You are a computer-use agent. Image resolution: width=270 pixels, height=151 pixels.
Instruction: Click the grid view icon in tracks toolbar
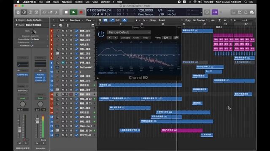click(x=100, y=20)
